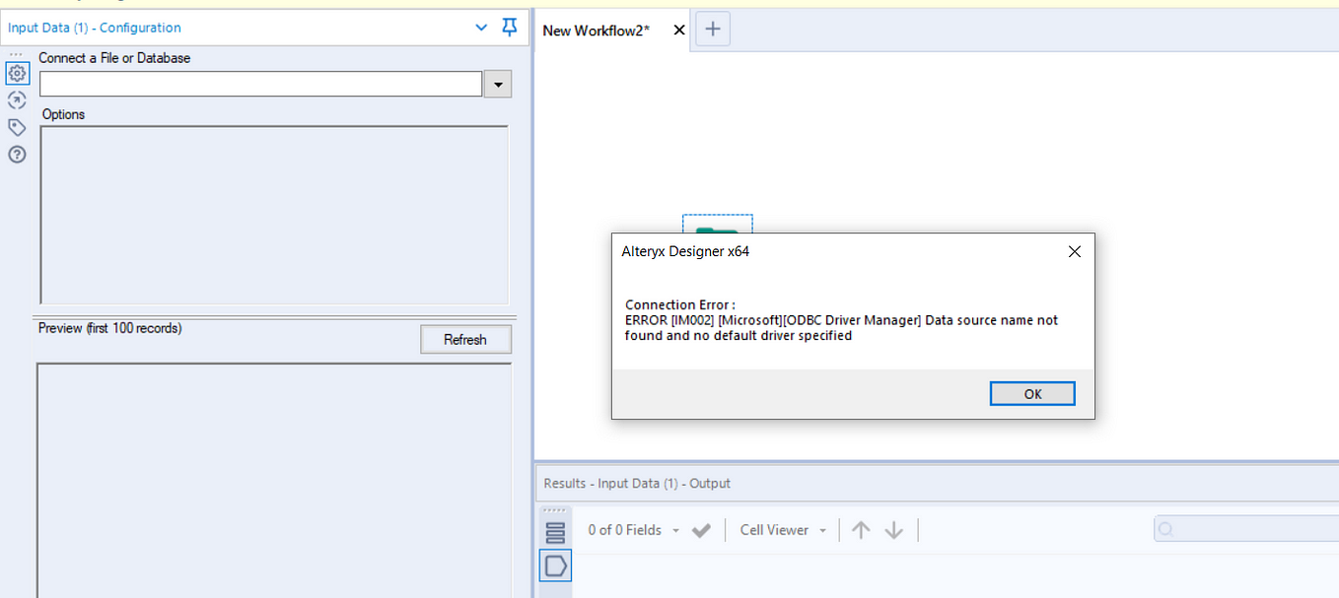Image resolution: width=1339 pixels, height=598 pixels.
Task: Close the Alteryx Designer x64 error dialog
Action: [x=1075, y=251]
